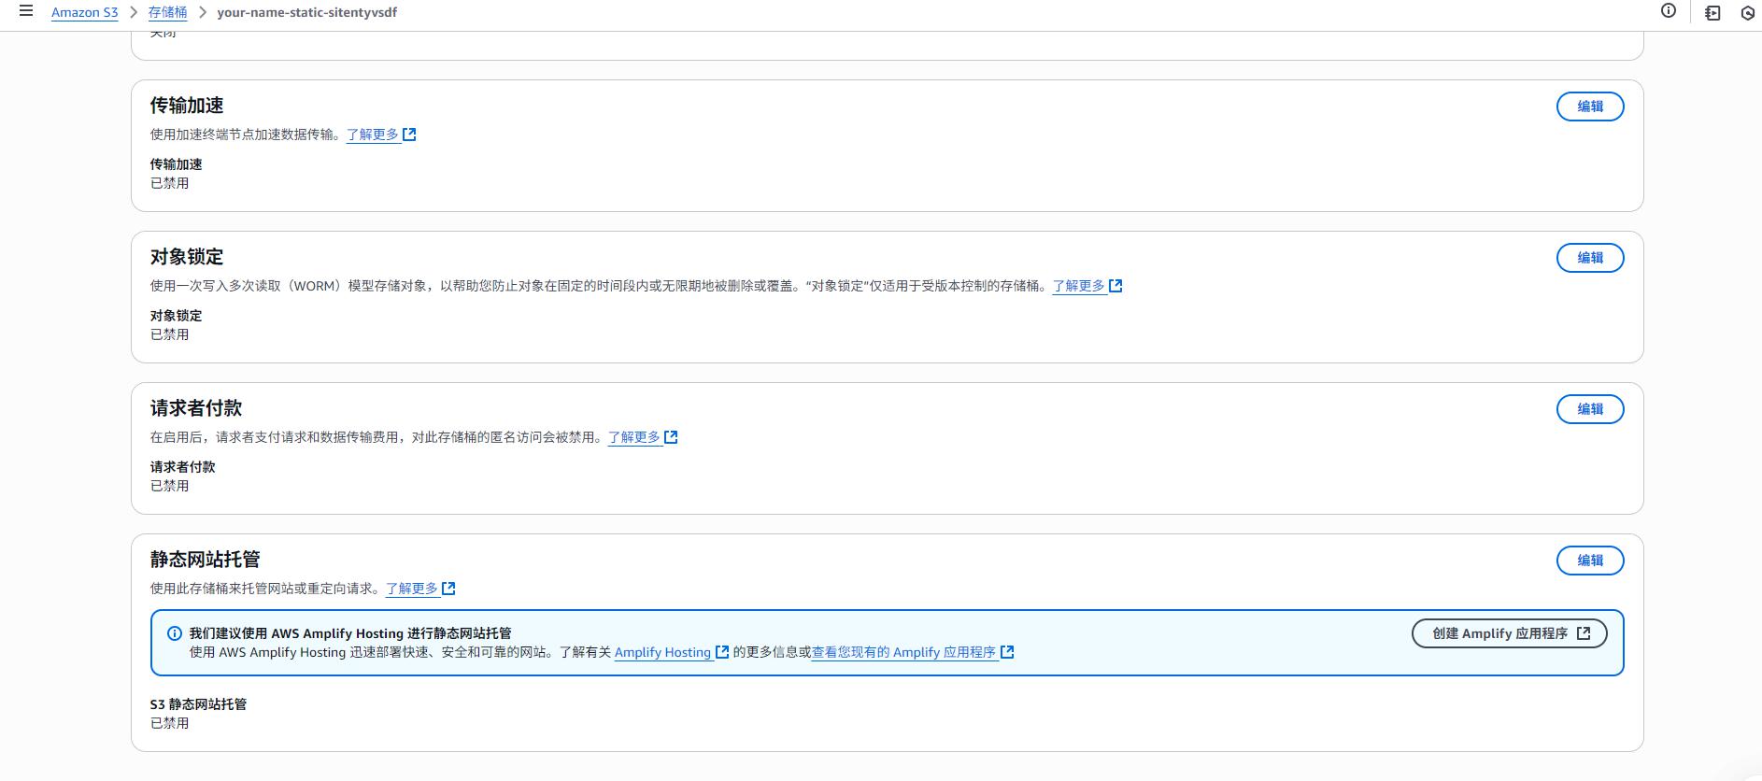The image size is (1762, 781).
Task: Click external link icon beside Transfer Acceleration learn more
Action: click(x=409, y=135)
